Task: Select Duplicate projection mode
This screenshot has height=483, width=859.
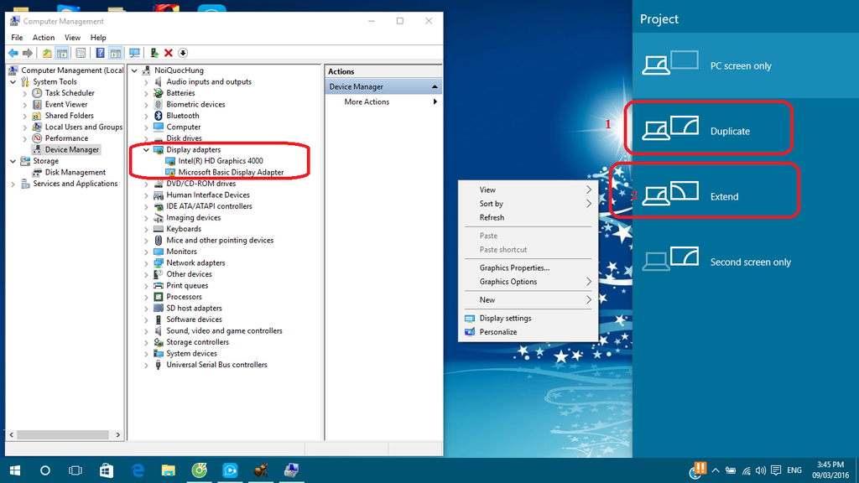Action: (x=746, y=131)
